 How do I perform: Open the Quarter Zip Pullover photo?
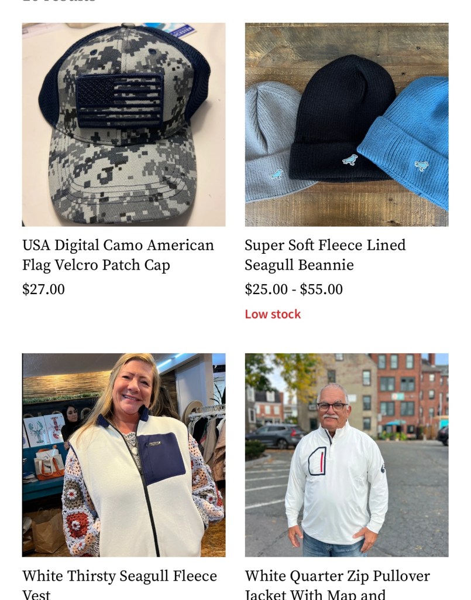[346, 455]
